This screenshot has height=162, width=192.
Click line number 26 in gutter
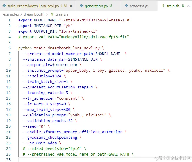8,160
